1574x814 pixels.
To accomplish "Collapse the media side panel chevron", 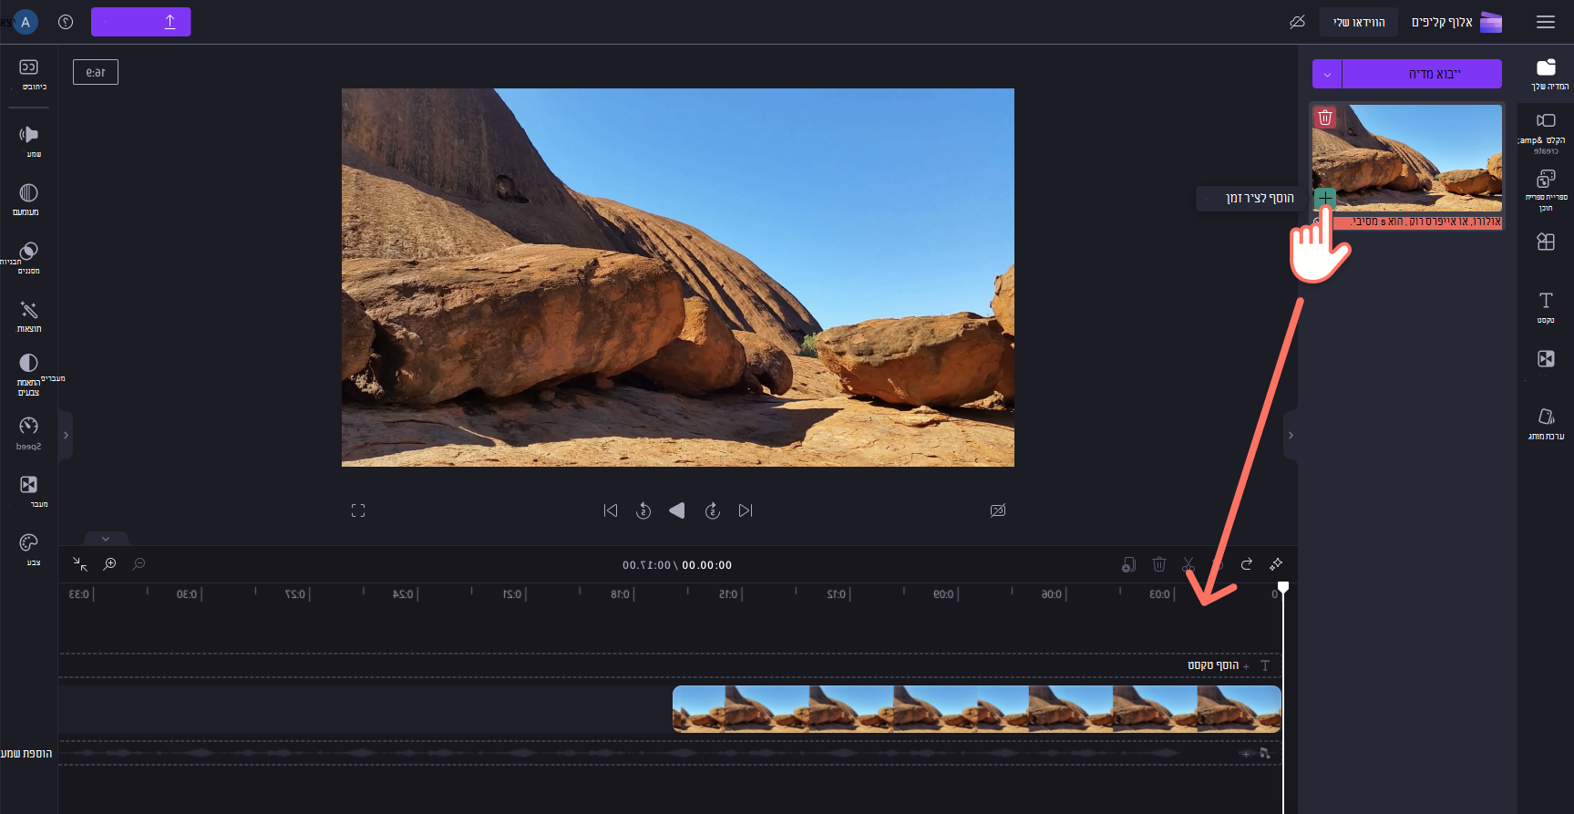I will [x=1290, y=435].
